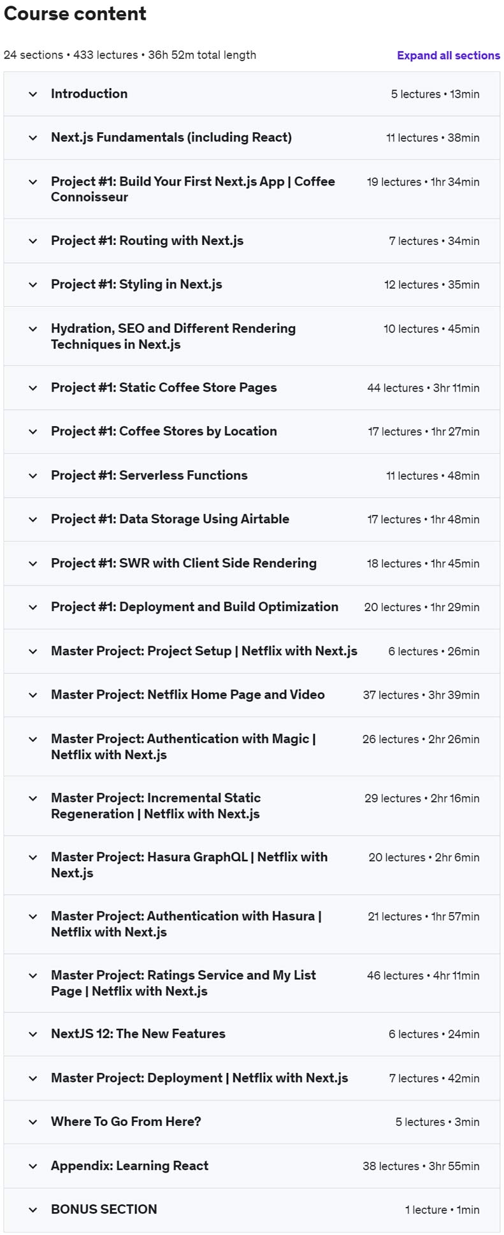Click chevron next to Project #1: Styling in Next.js
Viewport: 504px width, 1235px height.
33,285
